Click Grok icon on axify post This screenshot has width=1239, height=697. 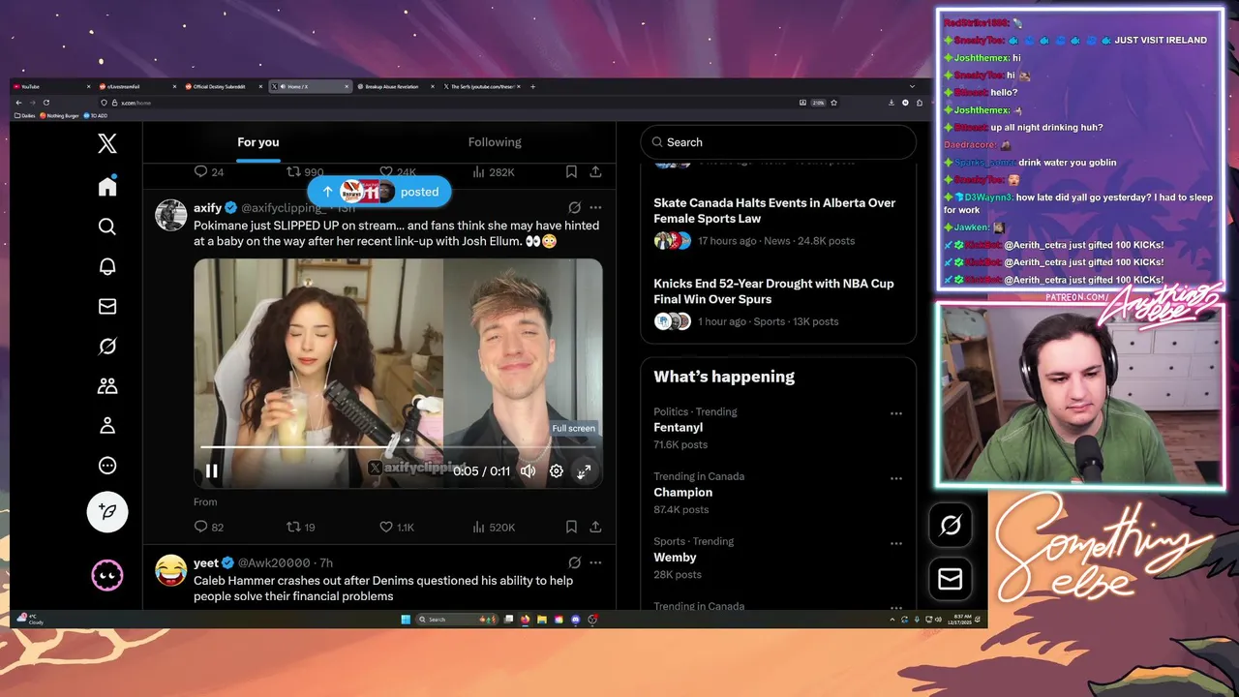pyautogui.click(x=574, y=207)
